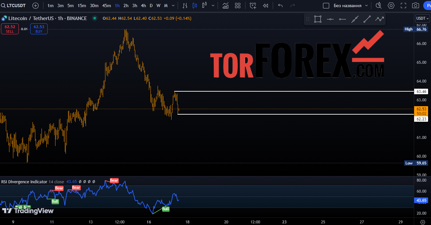Click the Litecoin / TetherUS symbol title

[x=47, y=18]
